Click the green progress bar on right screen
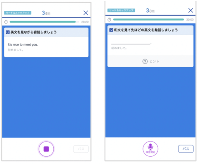198x164 pixels. 148,19
